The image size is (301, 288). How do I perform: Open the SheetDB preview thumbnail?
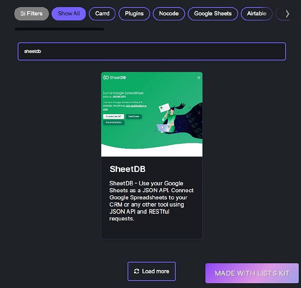152,114
